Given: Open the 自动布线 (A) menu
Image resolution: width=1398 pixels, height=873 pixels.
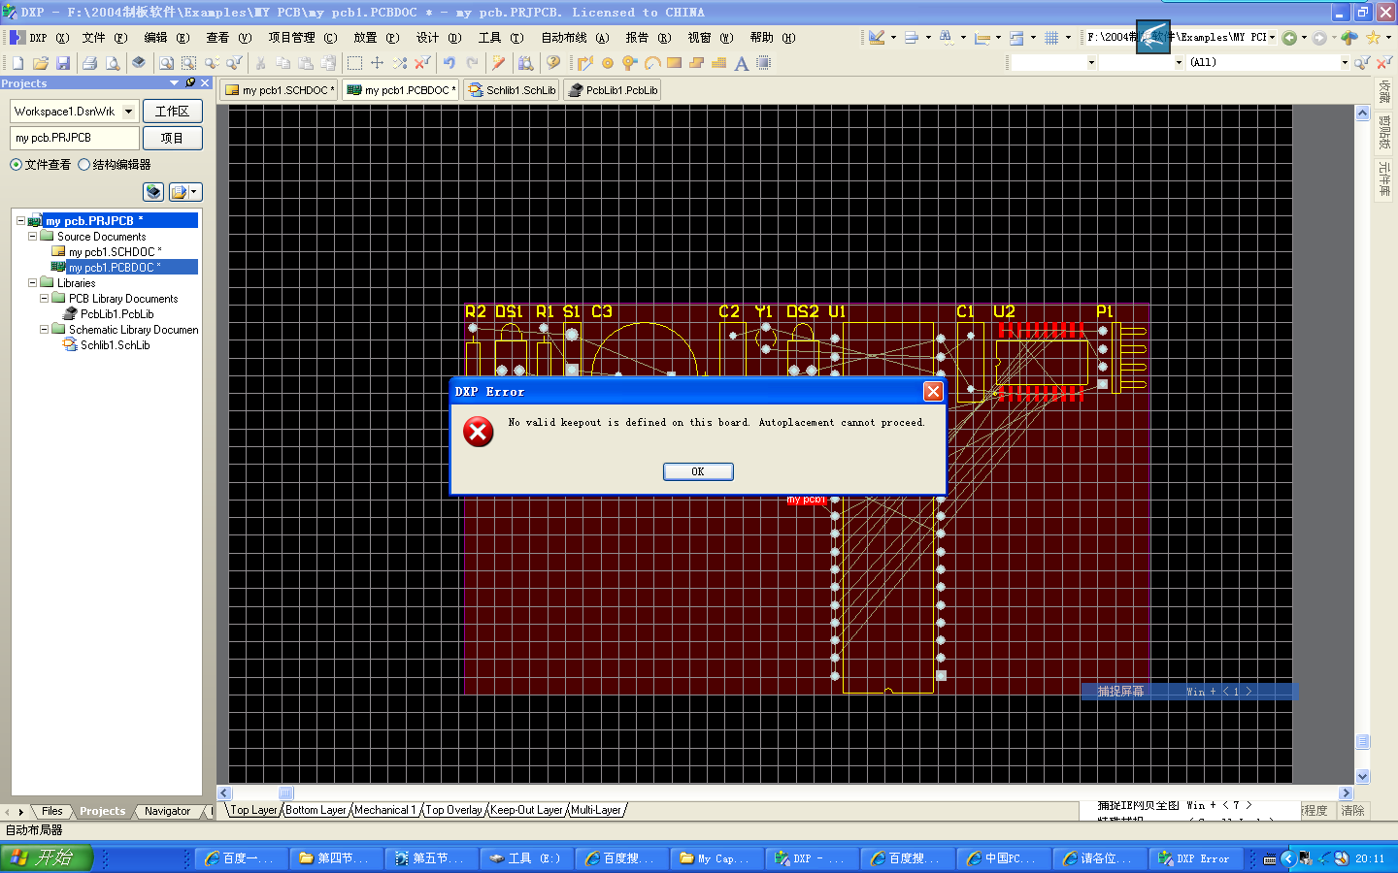Looking at the screenshot, I should click(x=575, y=38).
